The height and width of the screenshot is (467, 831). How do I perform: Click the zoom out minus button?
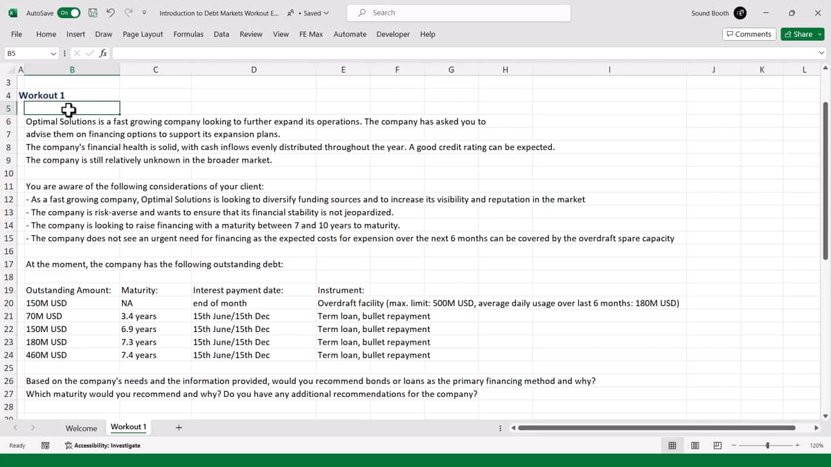(734, 446)
